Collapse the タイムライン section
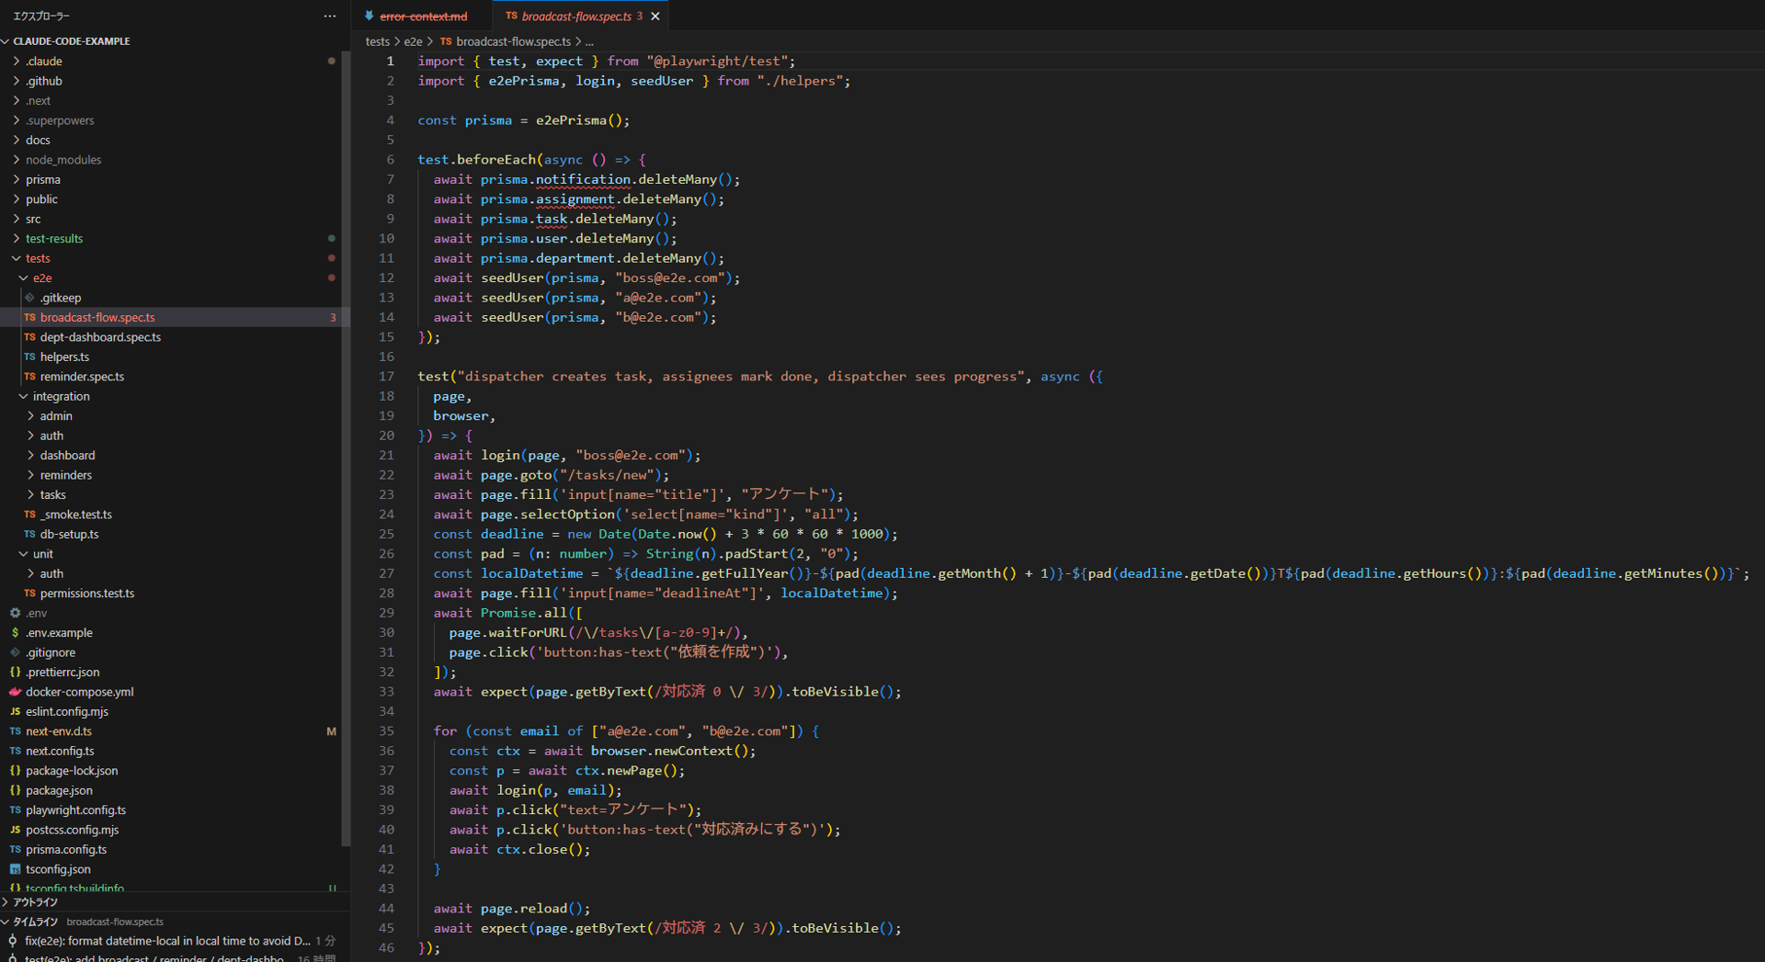 [6, 922]
